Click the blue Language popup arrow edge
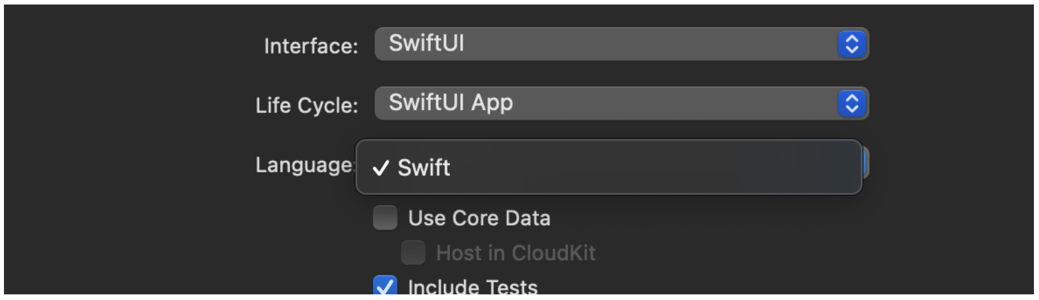1039x300 pixels. [x=866, y=164]
